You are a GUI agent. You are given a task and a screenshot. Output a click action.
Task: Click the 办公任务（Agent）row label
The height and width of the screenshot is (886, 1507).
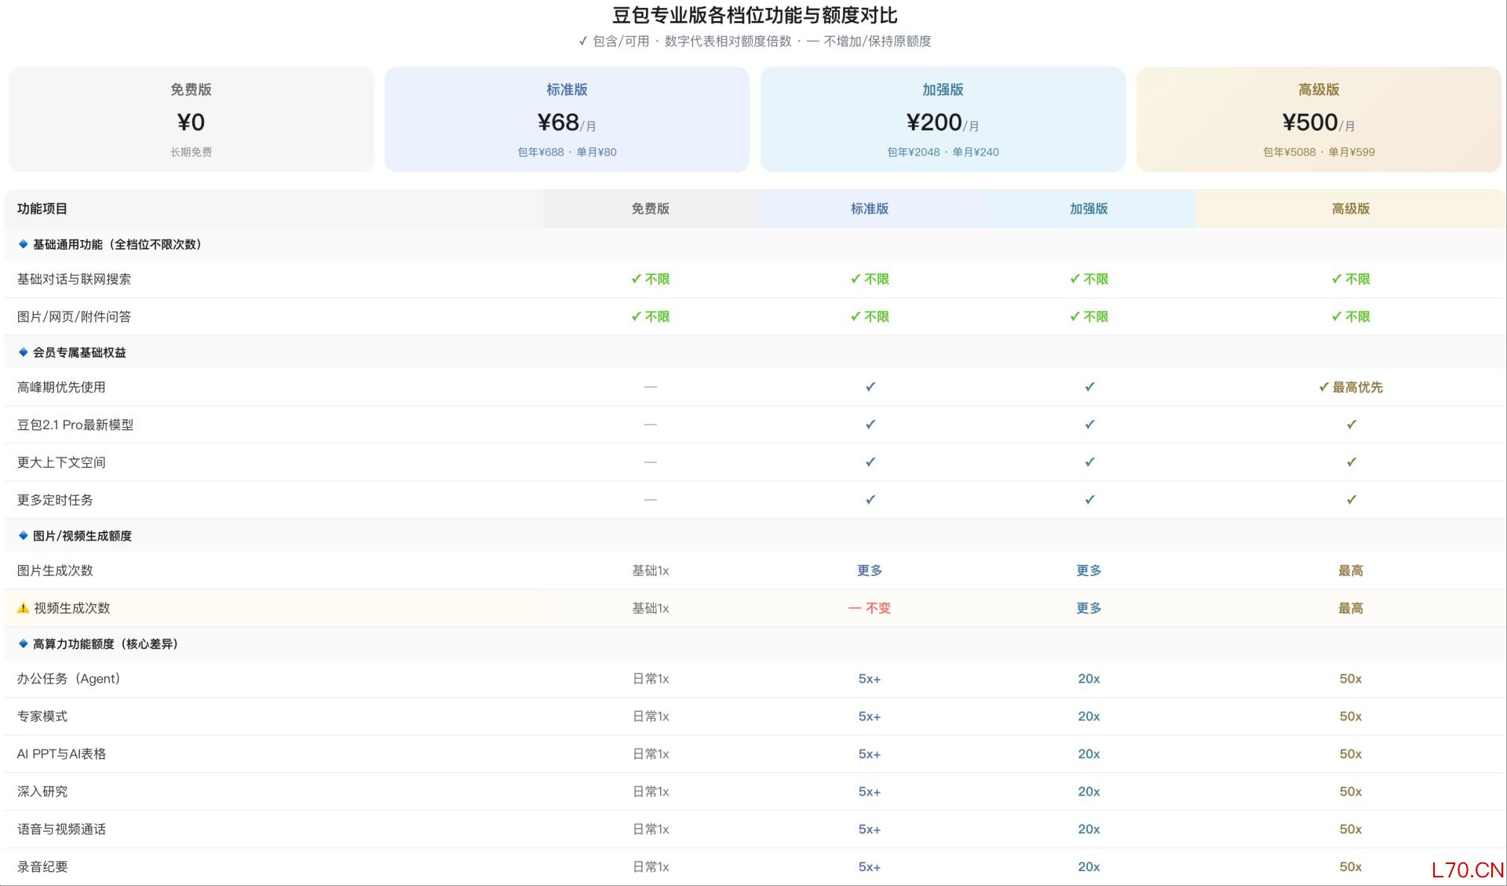[x=68, y=679]
